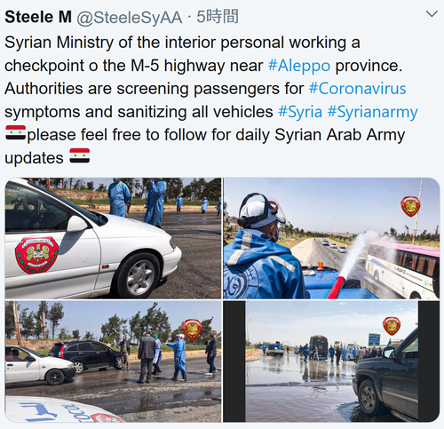Open the #Syrianarmy hashtag
Image resolution: width=444 pixels, height=429 pixels.
click(373, 112)
